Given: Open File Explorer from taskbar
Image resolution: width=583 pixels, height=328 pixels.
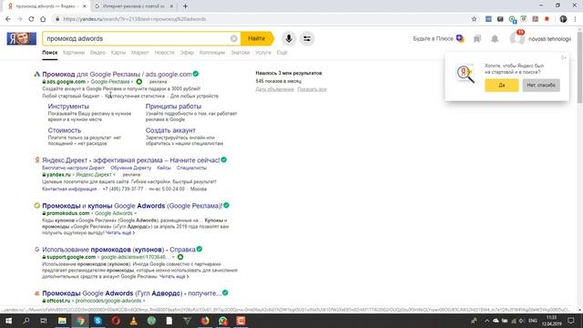Looking at the screenshot, I should click(62, 321).
